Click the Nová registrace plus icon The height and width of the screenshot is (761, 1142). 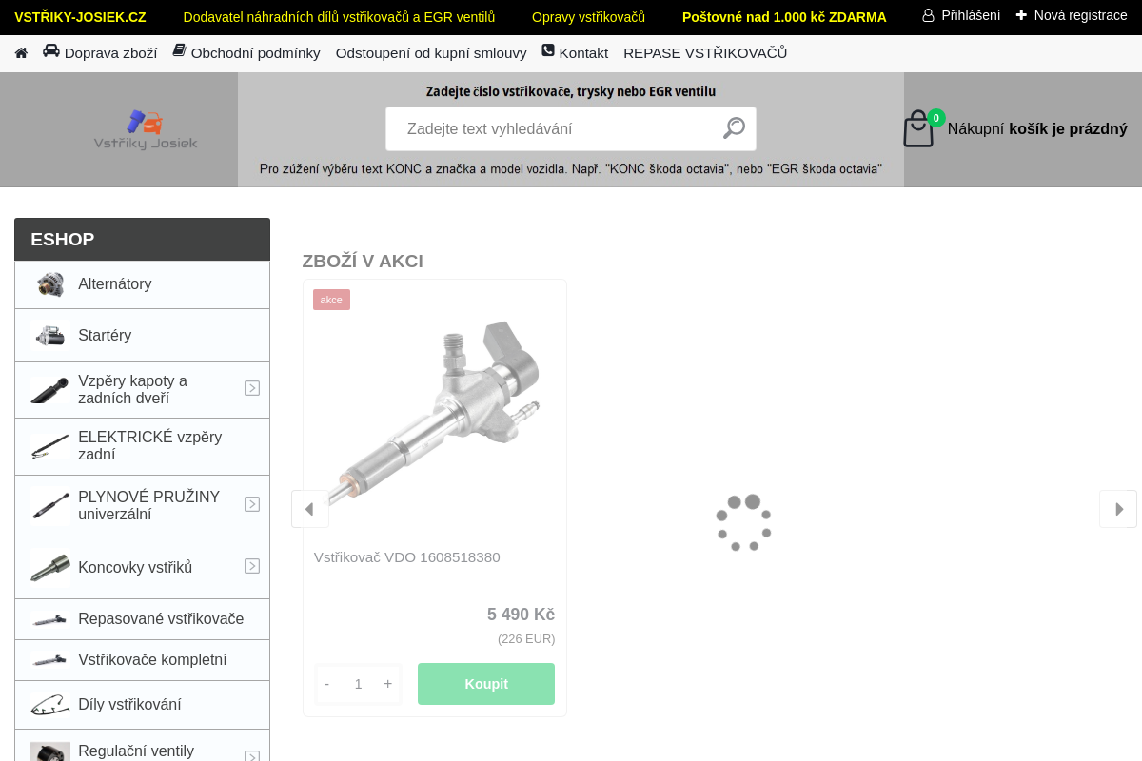pos(1021,15)
